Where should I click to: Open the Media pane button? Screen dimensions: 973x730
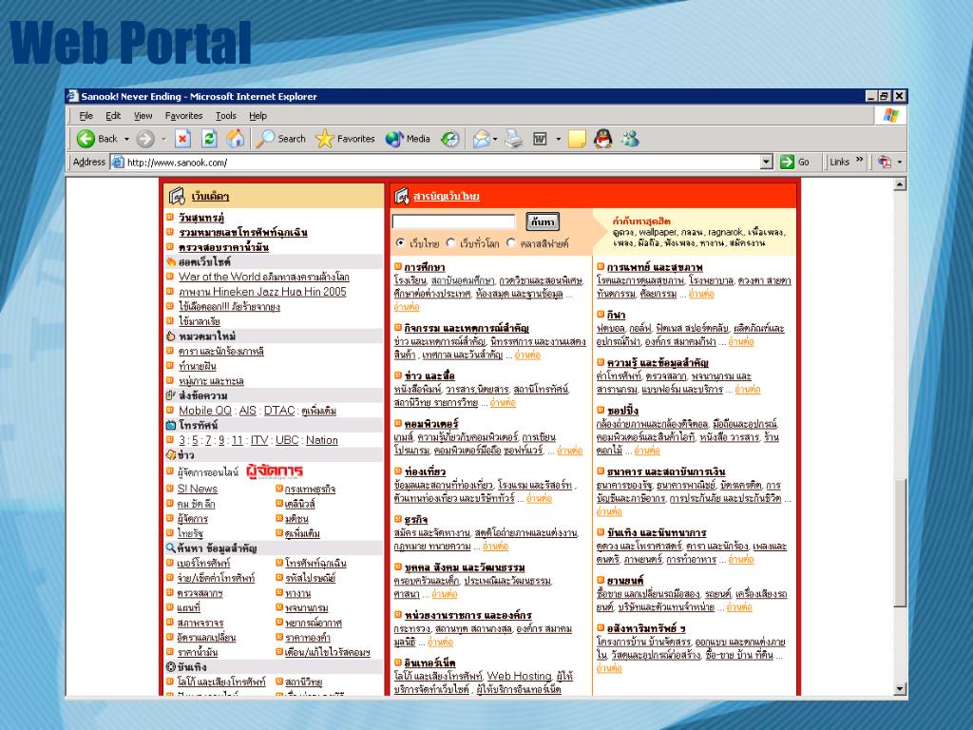click(408, 139)
